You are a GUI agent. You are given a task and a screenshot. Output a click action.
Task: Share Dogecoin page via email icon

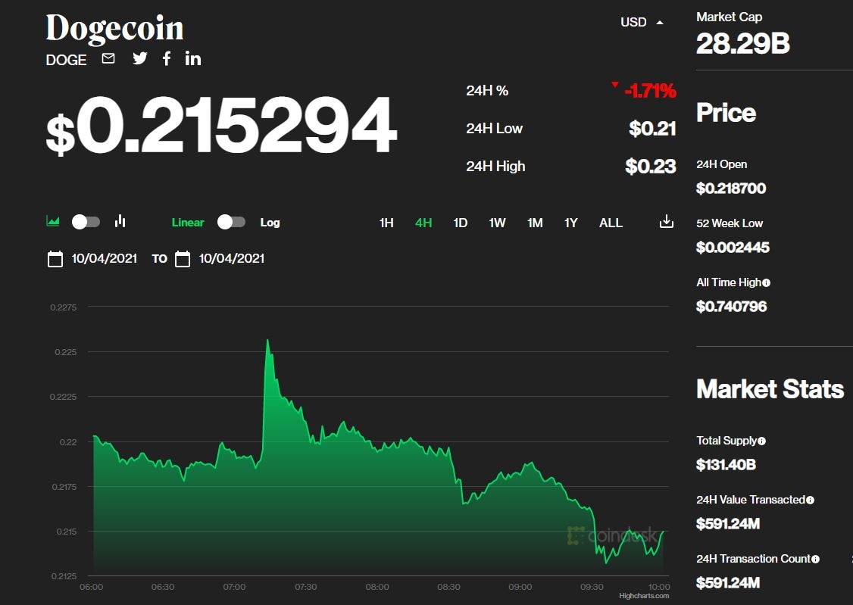click(x=108, y=58)
